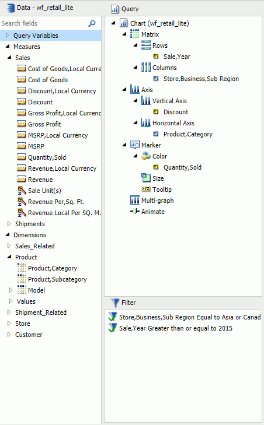The image size is (264, 425).
Task: Click the Marker icon
Action: pyautogui.click(x=135, y=145)
